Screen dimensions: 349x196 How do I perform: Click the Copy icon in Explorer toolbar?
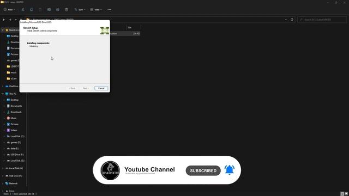(x=32, y=10)
